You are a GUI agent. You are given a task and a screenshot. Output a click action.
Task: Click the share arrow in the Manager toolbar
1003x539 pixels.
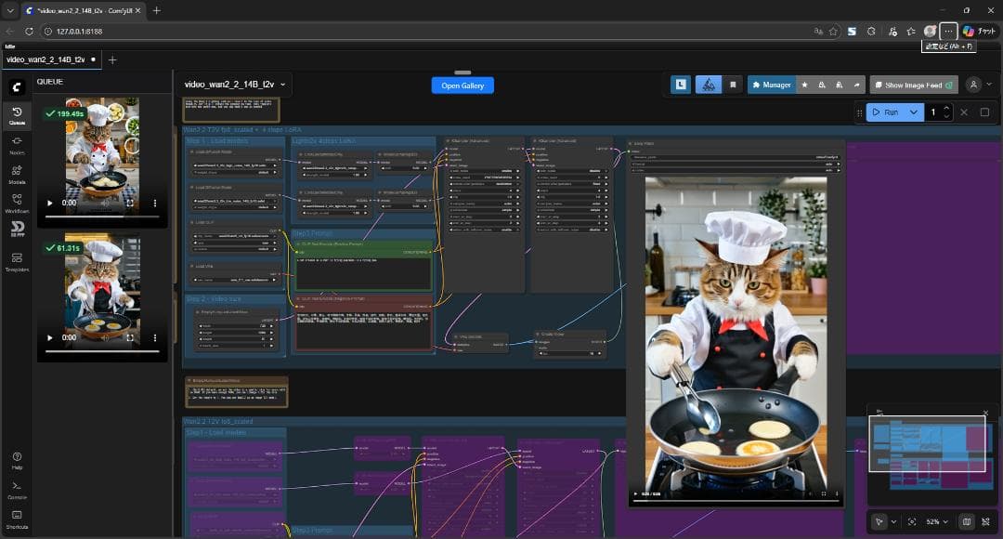856,84
